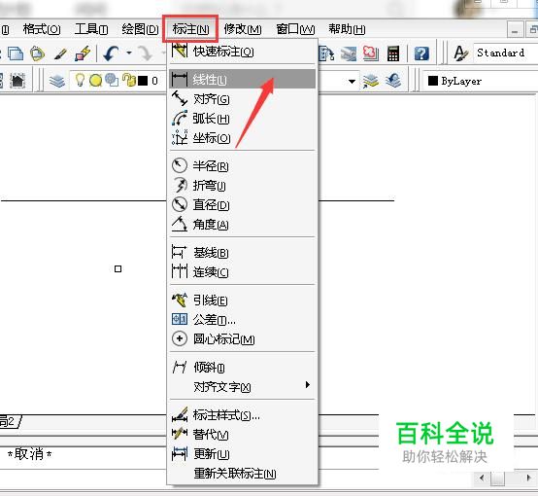Open the layer list dropdown arrow
This screenshot has height=496, width=538.
(352, 82)
